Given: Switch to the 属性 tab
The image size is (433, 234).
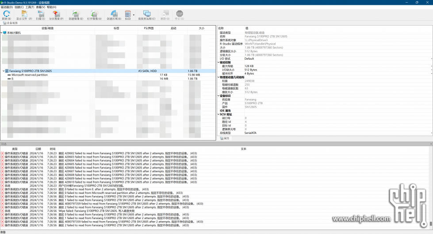Looking at the screenshot, I should (x=225, y=138).
